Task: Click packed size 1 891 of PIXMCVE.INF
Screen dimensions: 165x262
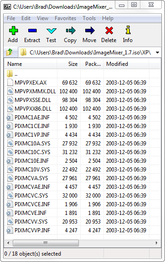Action: [x=94, y=213]
